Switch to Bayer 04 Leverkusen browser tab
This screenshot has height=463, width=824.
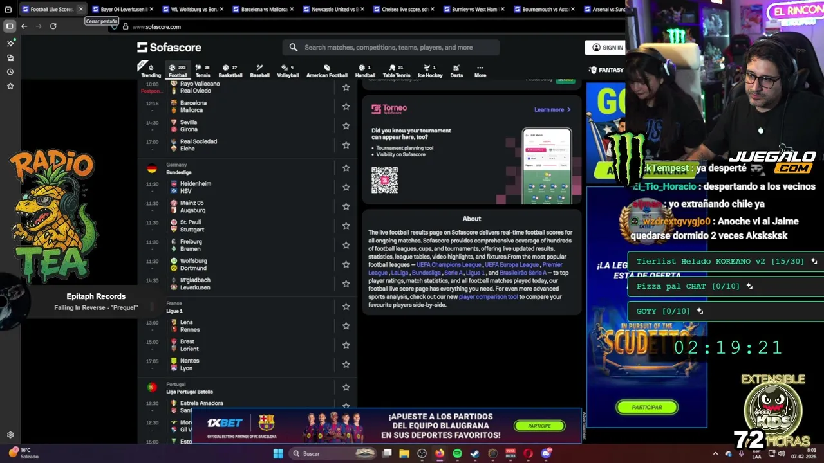coord(124,10)
